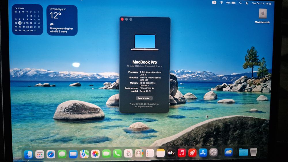The width and height of the screenshot is (288, 162).
Task: Open the blue Downloads folder in the Dock
Action: [x=243, y=152]
